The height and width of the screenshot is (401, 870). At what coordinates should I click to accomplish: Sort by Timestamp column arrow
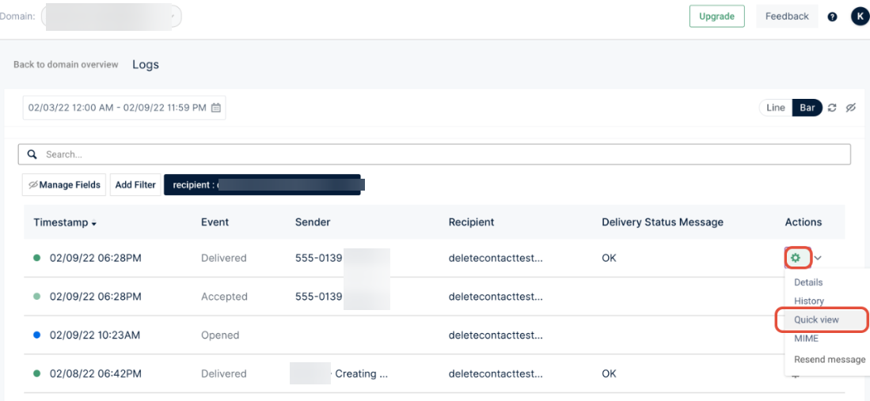(x=94, y=224)
